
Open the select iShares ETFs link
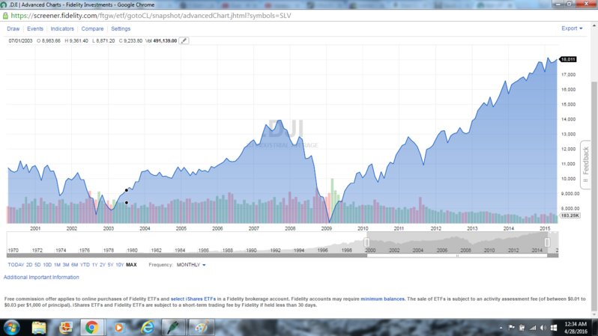point(193,299)
